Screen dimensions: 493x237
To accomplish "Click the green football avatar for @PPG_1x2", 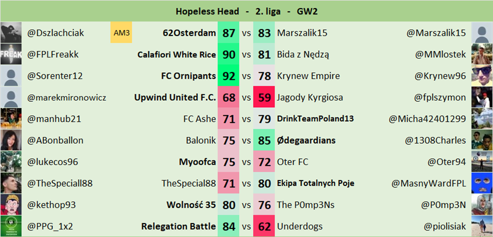I will (x=11, y=226).
